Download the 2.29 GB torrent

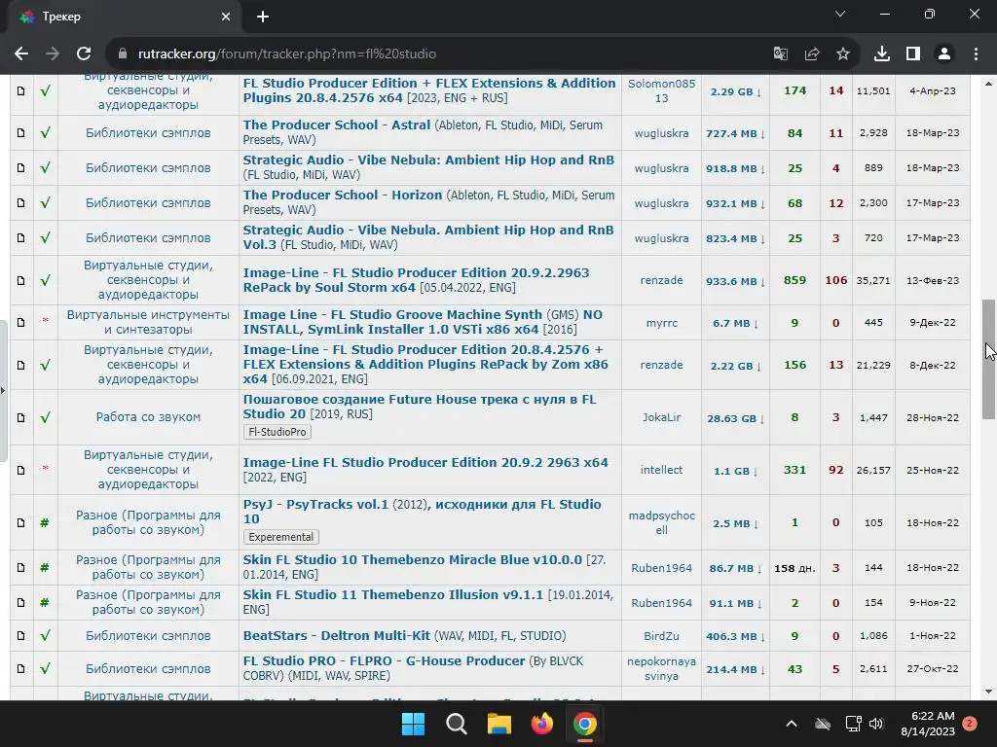[x=735, y=91]
